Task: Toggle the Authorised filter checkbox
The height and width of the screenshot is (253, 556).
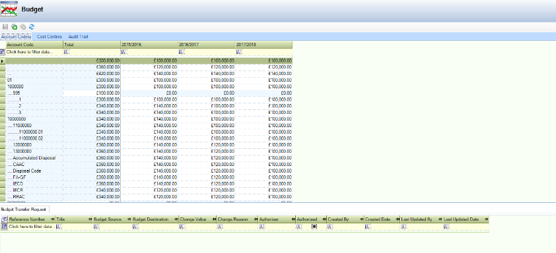Action: point(314,227)
